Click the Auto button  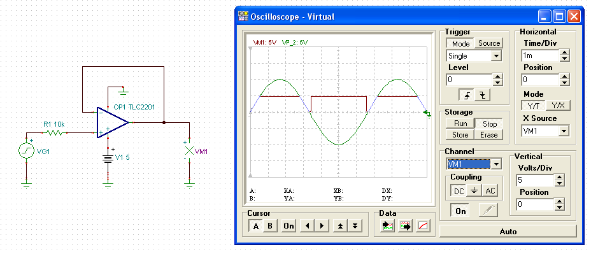tap(508, 231)
